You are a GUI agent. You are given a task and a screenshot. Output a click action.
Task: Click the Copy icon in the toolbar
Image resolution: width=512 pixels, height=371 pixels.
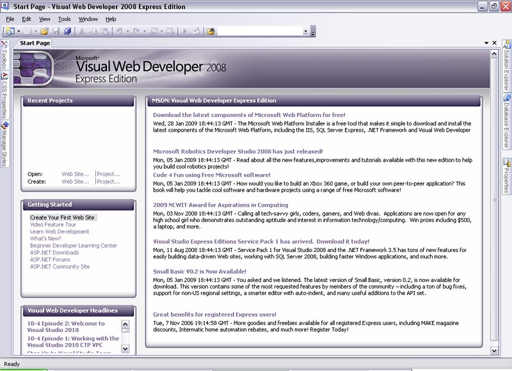point(93,31)
